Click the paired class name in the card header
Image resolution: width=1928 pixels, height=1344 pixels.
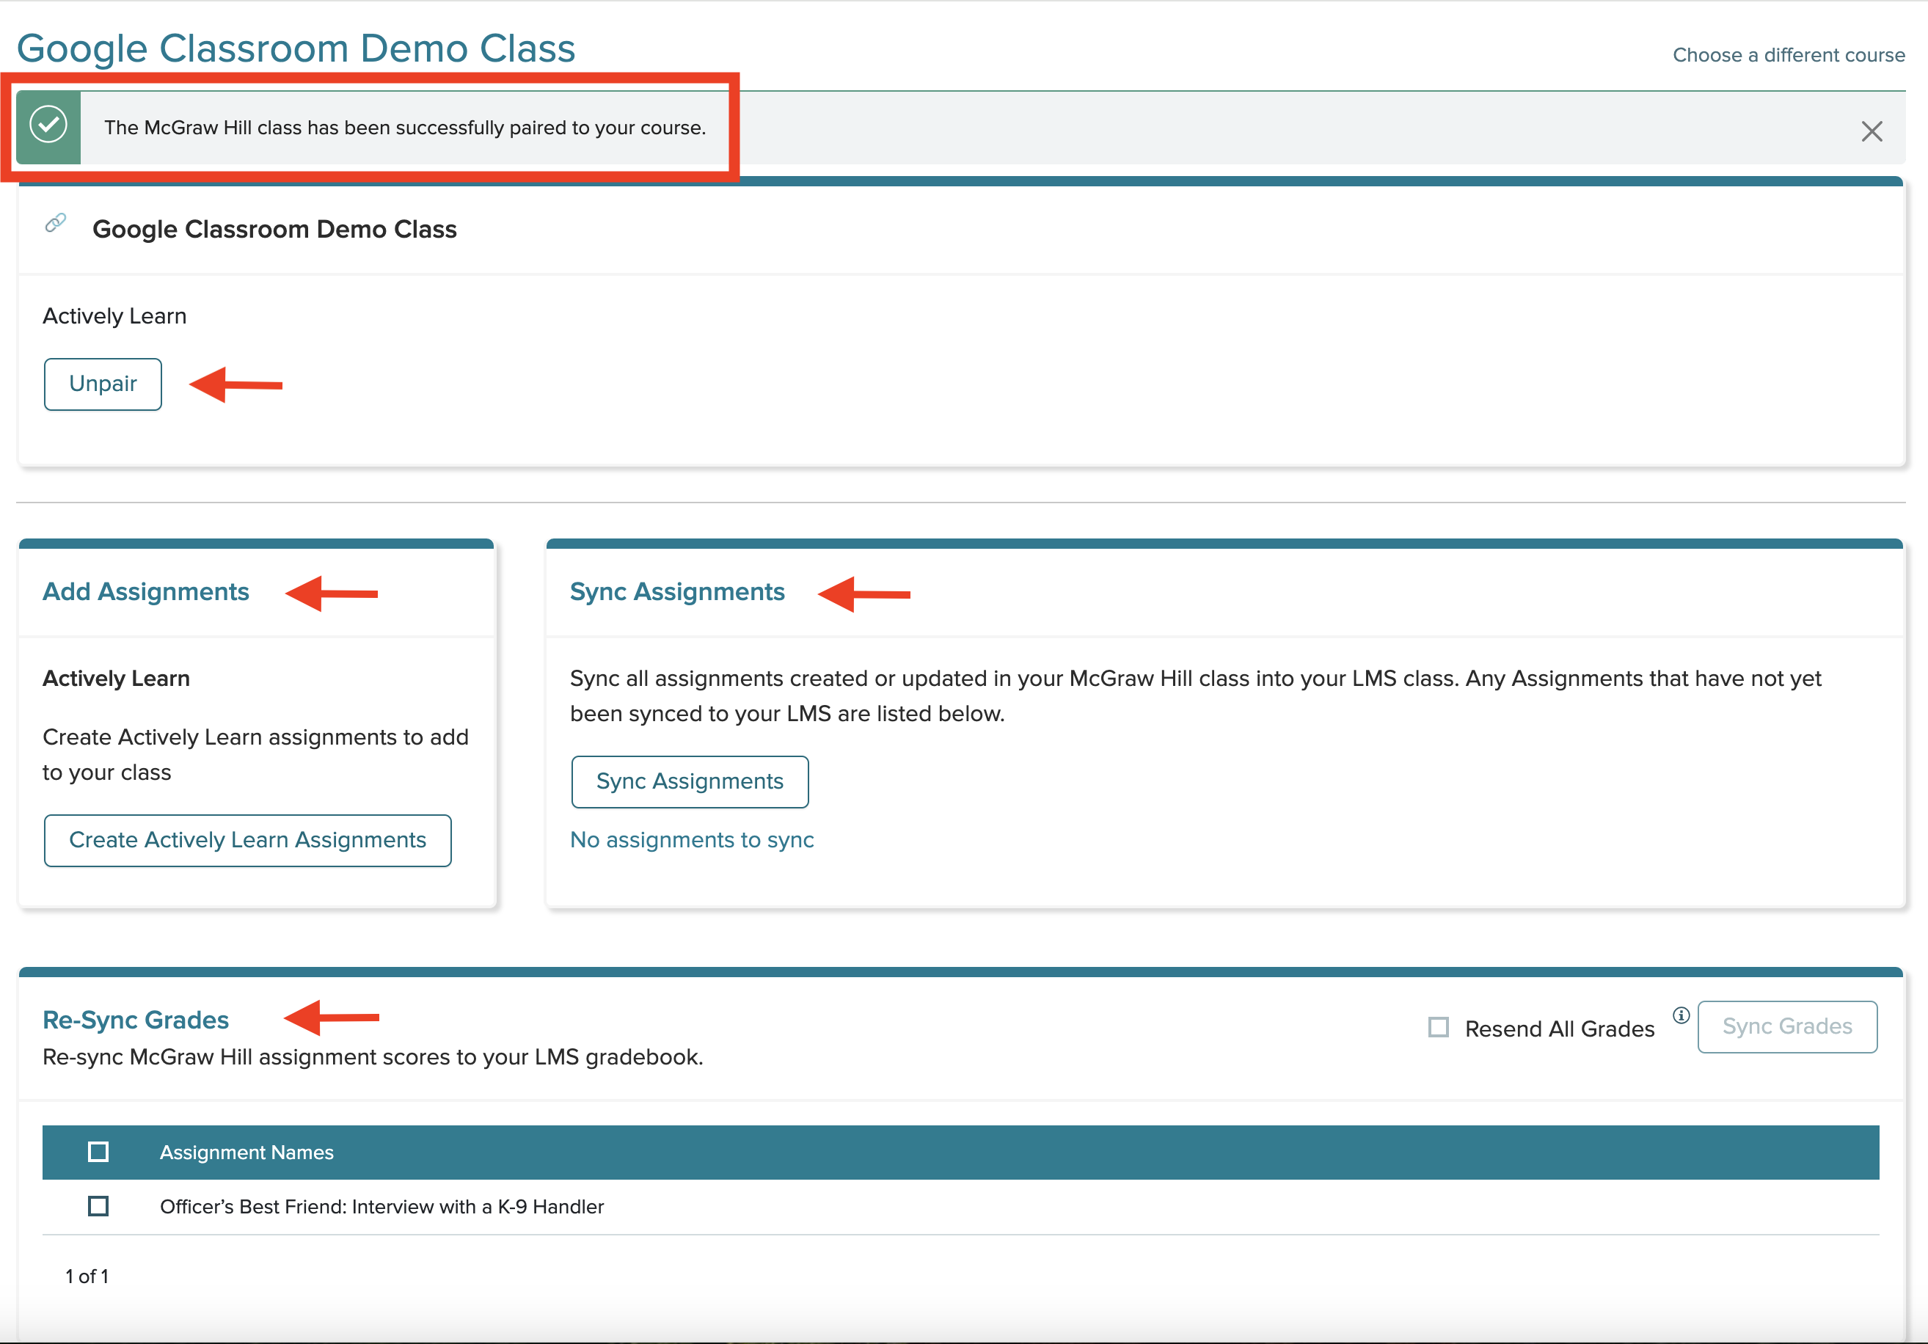click(x=274, y=229)
